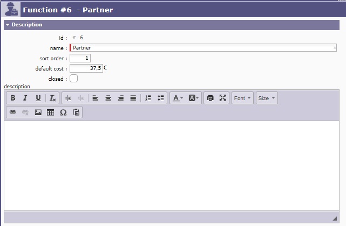Toggle italic formatting in description editor
The width and height of the screenshot is (346, 226).
(25, 98)
